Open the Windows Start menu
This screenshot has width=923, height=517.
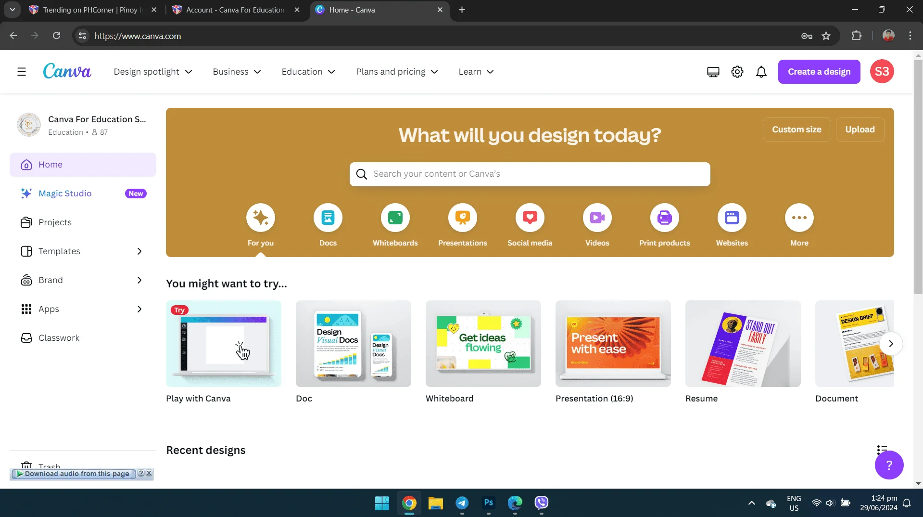pyautogui.click(x=382, y=503)
